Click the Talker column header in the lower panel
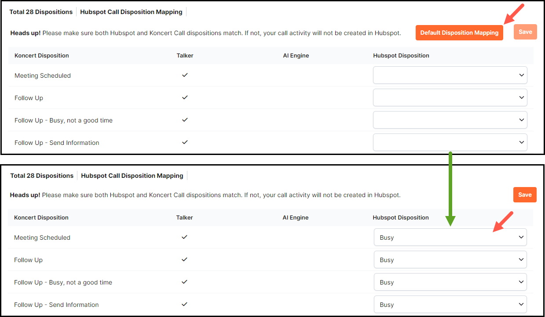 pyautogui.click(x=185, y=218)
